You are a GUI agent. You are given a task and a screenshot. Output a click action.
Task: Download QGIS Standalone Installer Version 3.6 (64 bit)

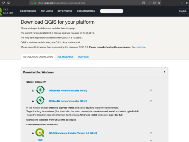(x=73, y=133)
